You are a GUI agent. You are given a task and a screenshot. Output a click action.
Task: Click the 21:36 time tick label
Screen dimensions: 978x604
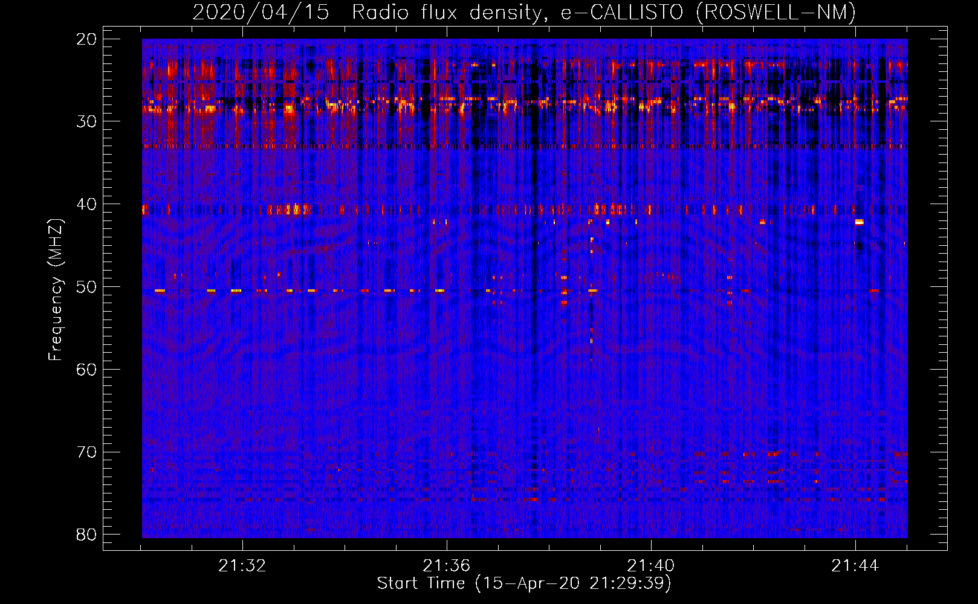(x=446, y=566)
